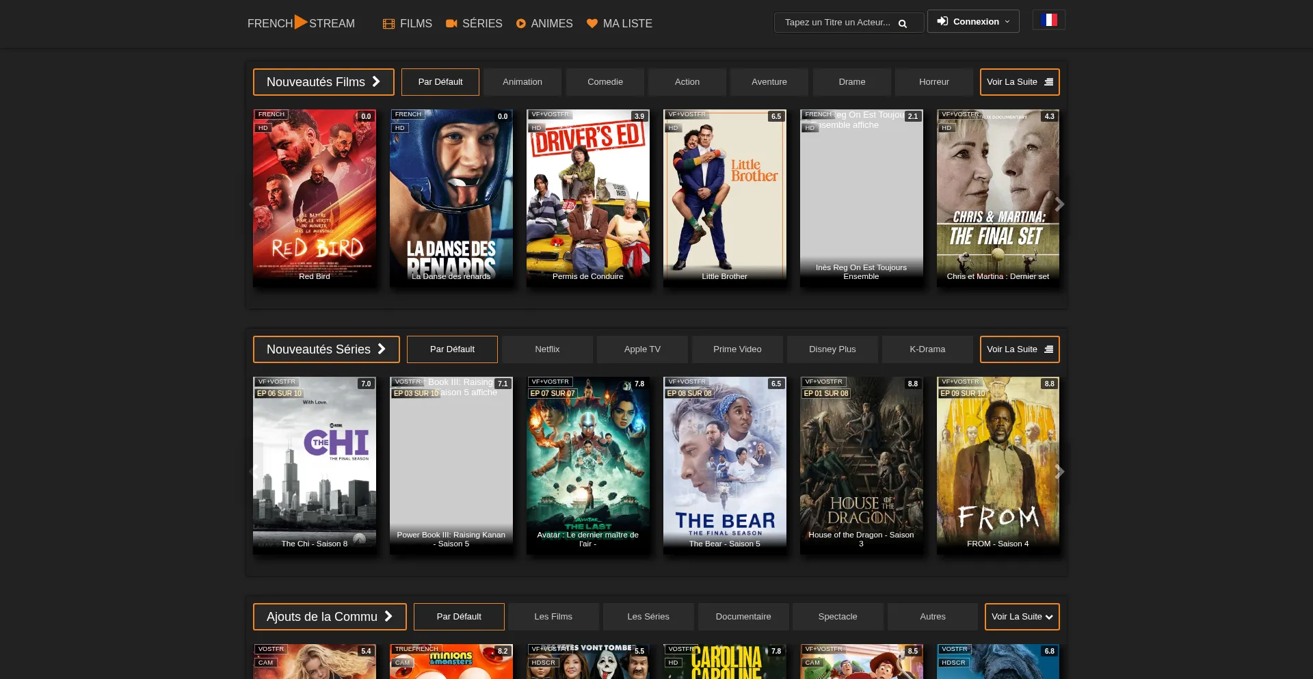Expand Nouveautés Films section header

coord(323,82)
